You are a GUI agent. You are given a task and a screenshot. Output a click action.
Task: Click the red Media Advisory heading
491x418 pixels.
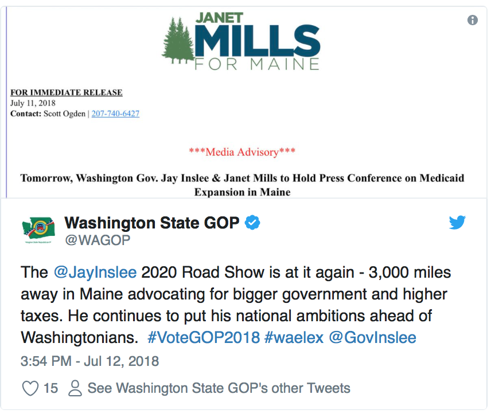click(242, 152)
